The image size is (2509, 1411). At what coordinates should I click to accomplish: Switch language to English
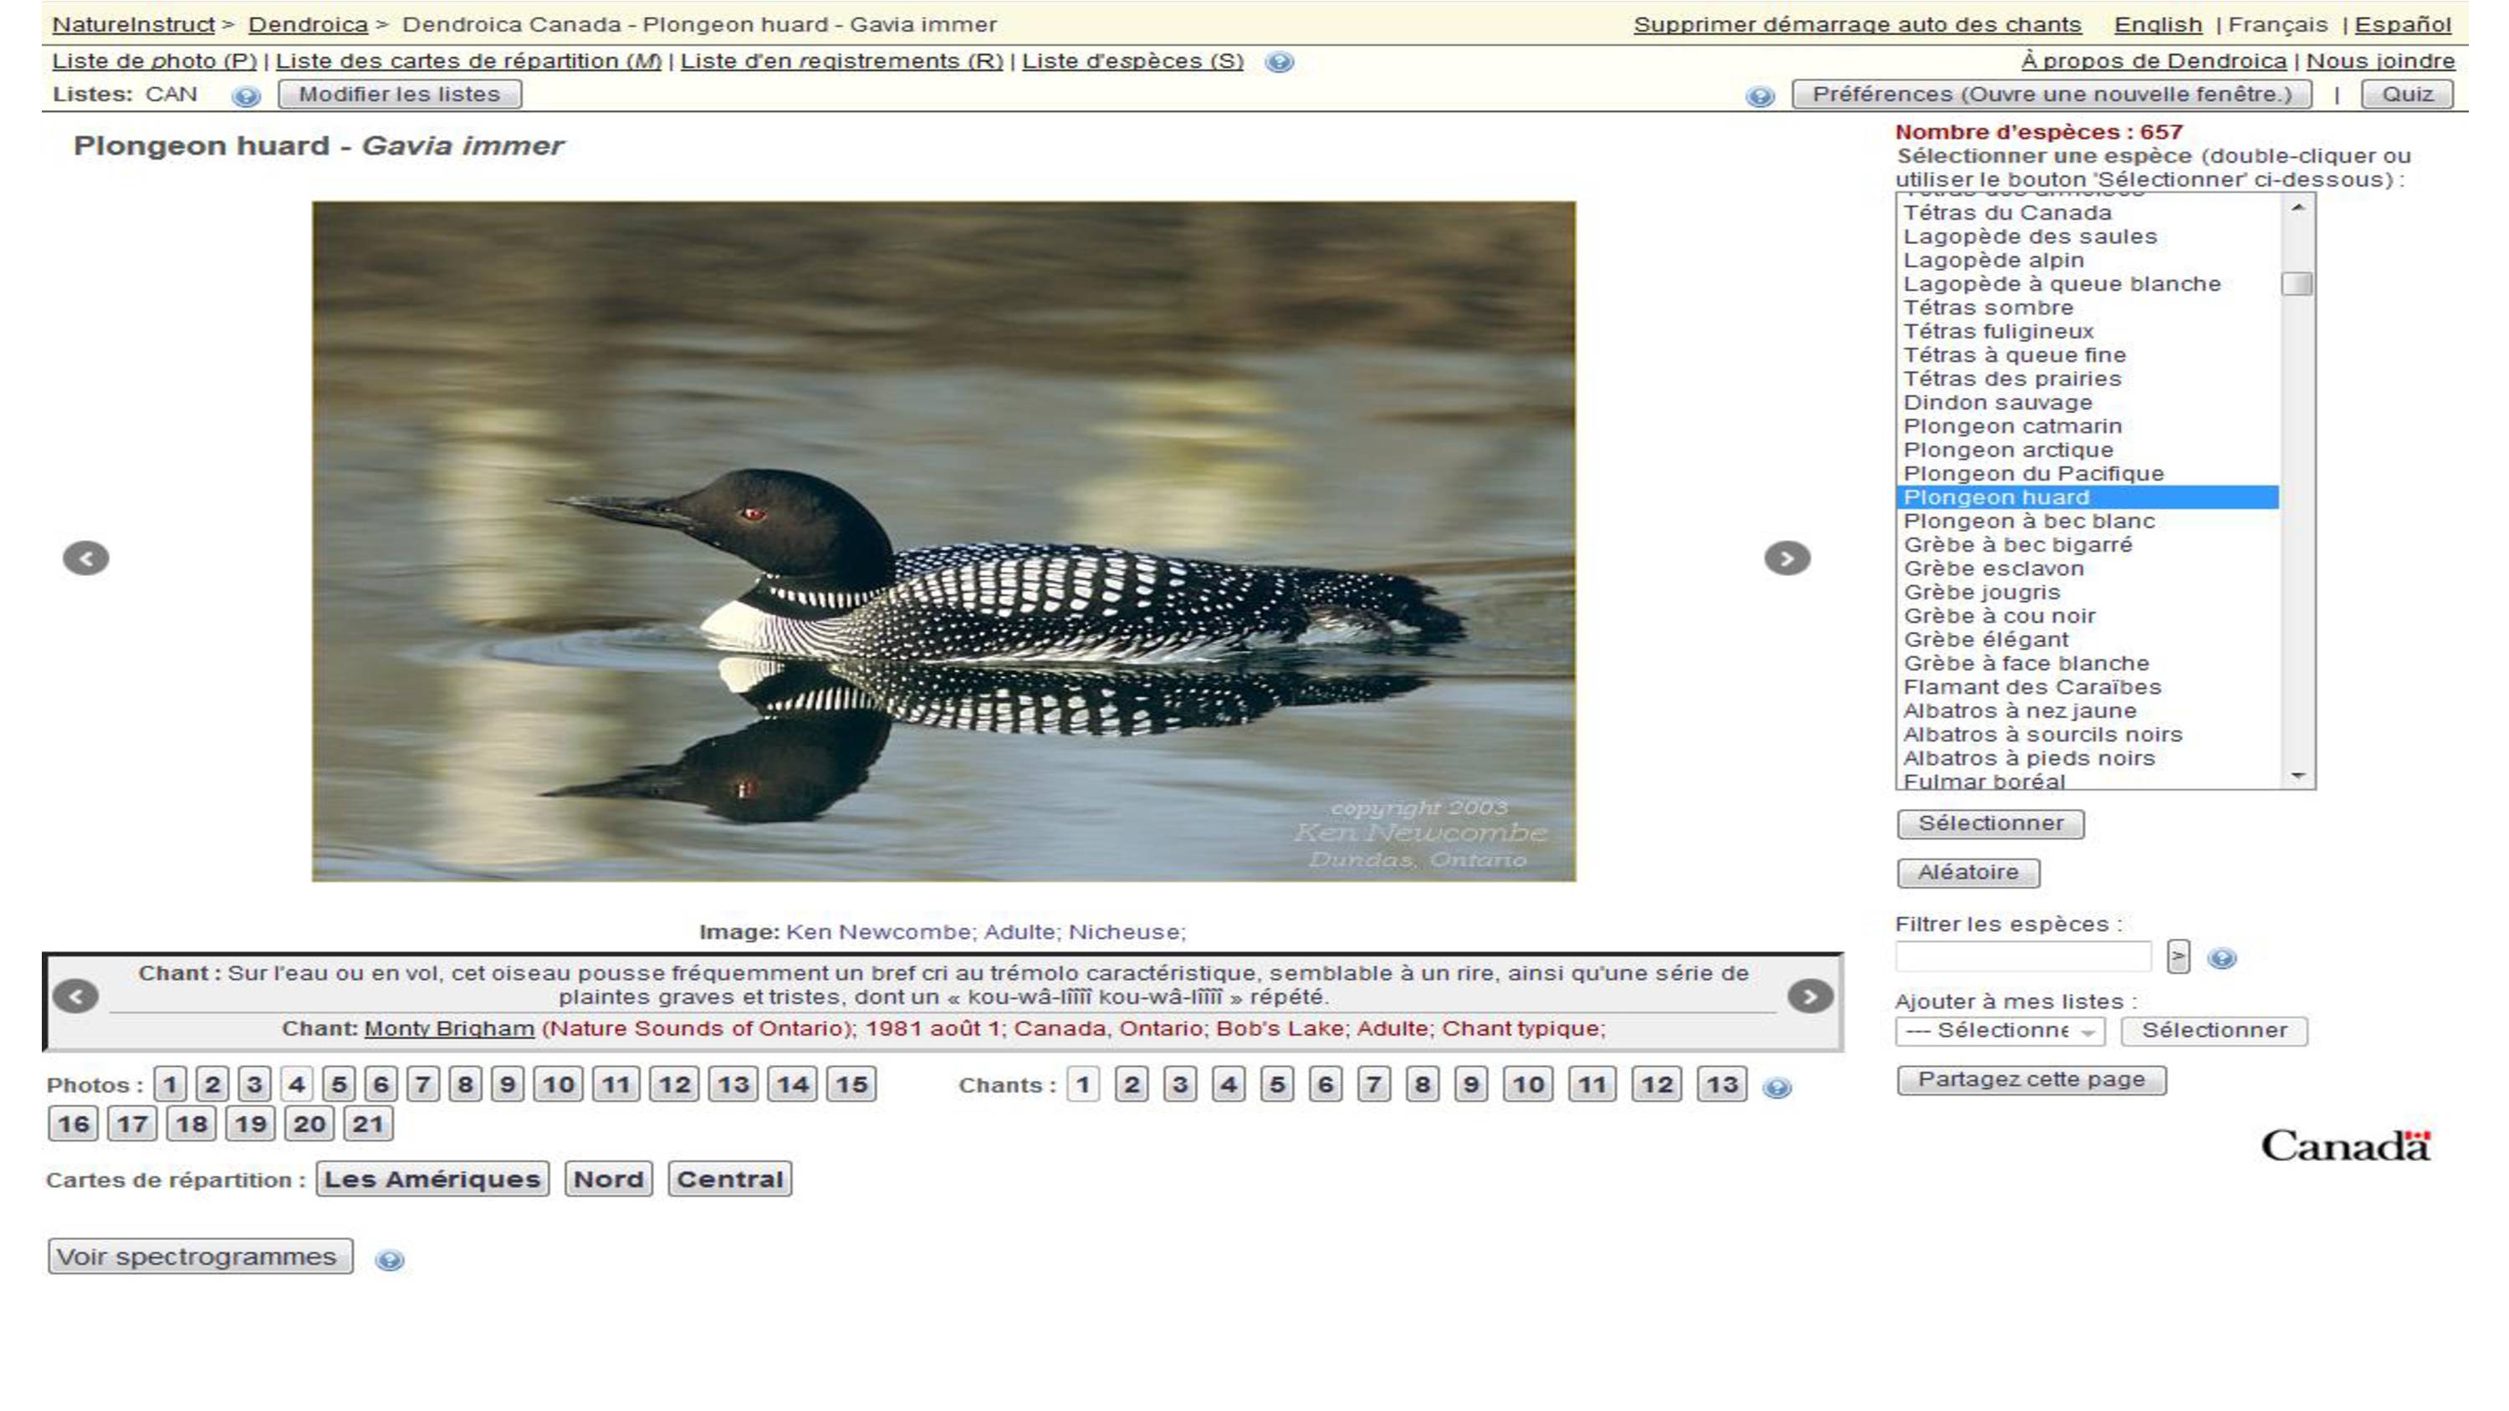pyautogui.click(x=2158, y=24)
